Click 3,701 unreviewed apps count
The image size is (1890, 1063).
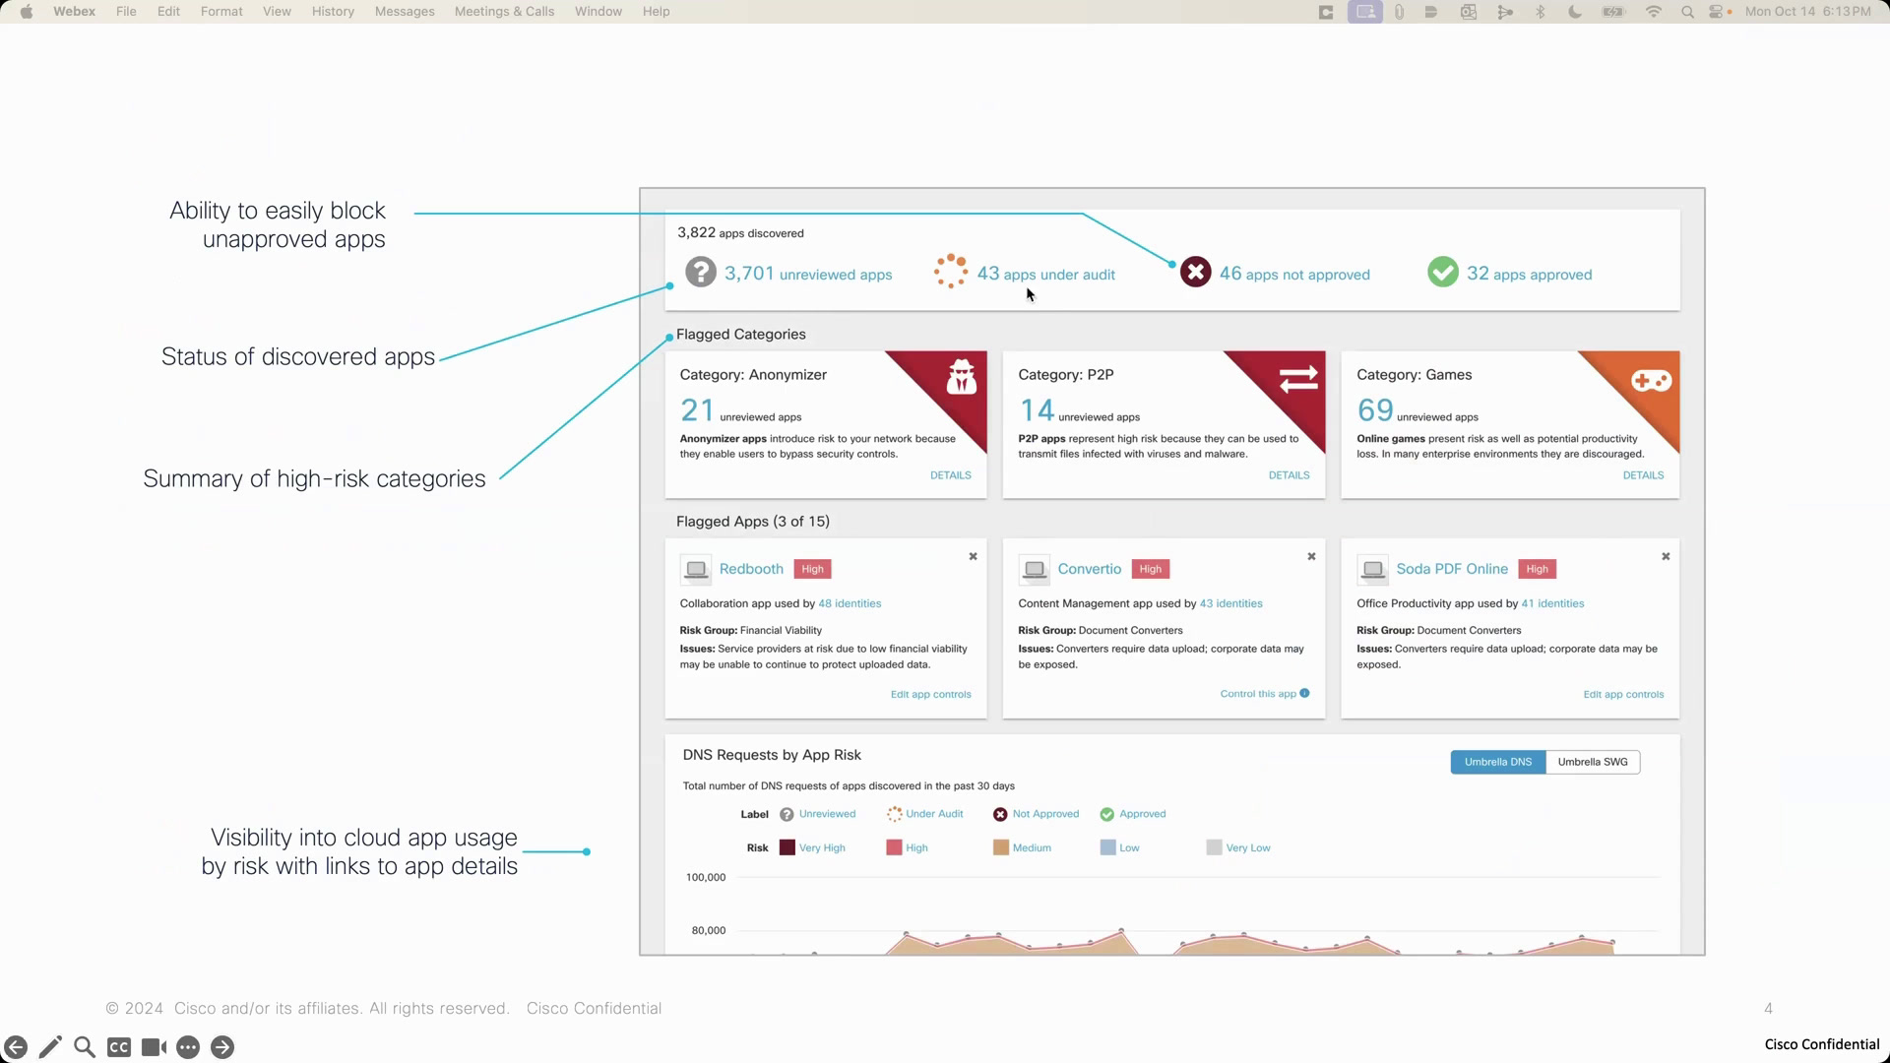pyautogui.click(x=808, y=274)
